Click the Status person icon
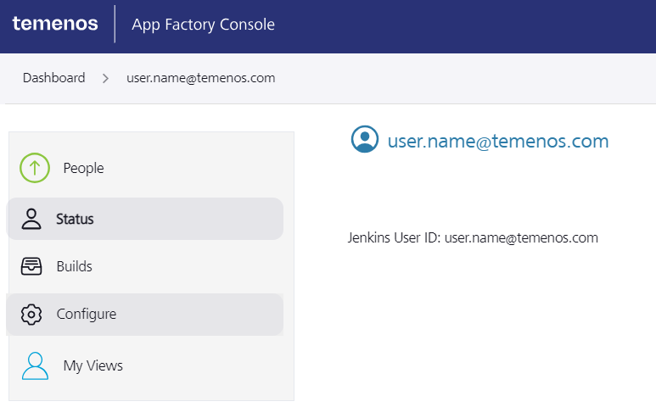Image resolution: width=656 pixels, height=407 pixels. [x=31, y=219]
